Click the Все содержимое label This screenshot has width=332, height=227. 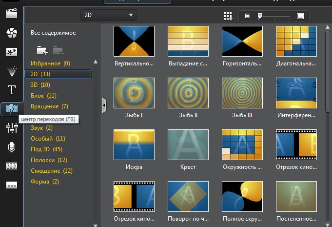pos(53,33)
